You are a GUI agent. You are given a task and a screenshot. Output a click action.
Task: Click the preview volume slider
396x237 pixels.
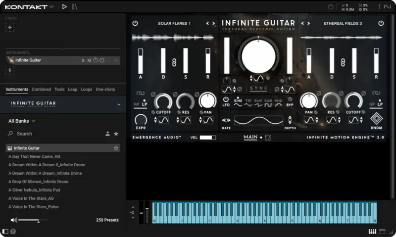(x=33, y=220)
